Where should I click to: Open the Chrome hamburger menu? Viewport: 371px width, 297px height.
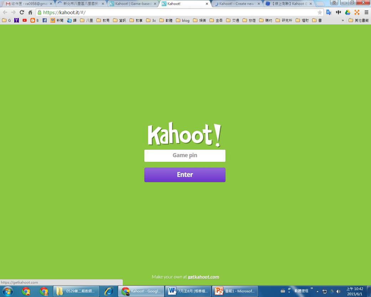(366, 13)
